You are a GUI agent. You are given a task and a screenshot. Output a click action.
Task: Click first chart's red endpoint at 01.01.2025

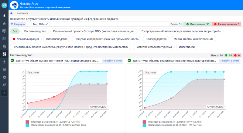point(107,84)
